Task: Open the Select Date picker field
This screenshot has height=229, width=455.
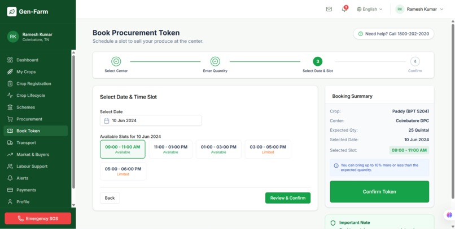Action: tap(151, 120)
